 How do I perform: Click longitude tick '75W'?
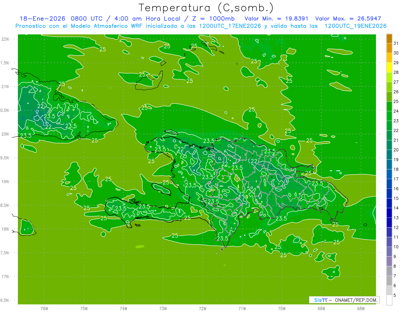[84, 308]
